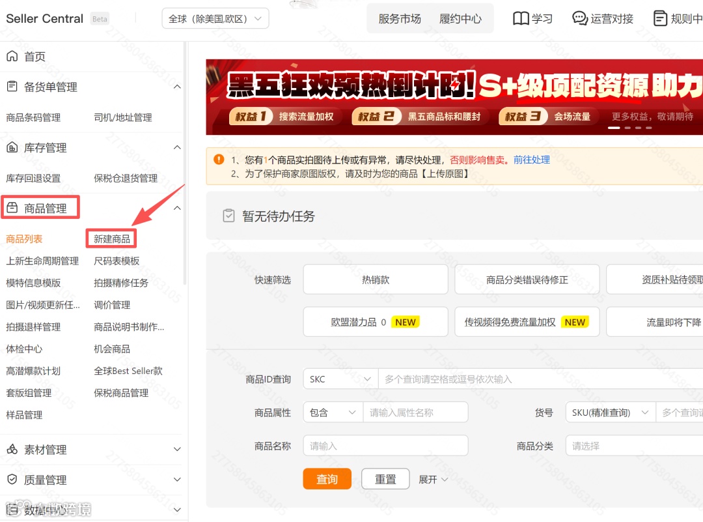Expand the 素材管理 section chevron
Screen dimensions: 703x522
click(x=177, y=449)
